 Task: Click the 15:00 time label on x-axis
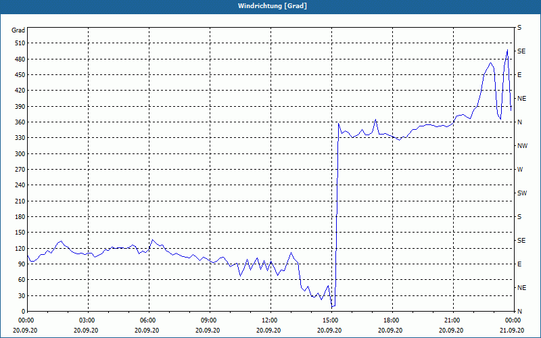(x=331, y=320)
